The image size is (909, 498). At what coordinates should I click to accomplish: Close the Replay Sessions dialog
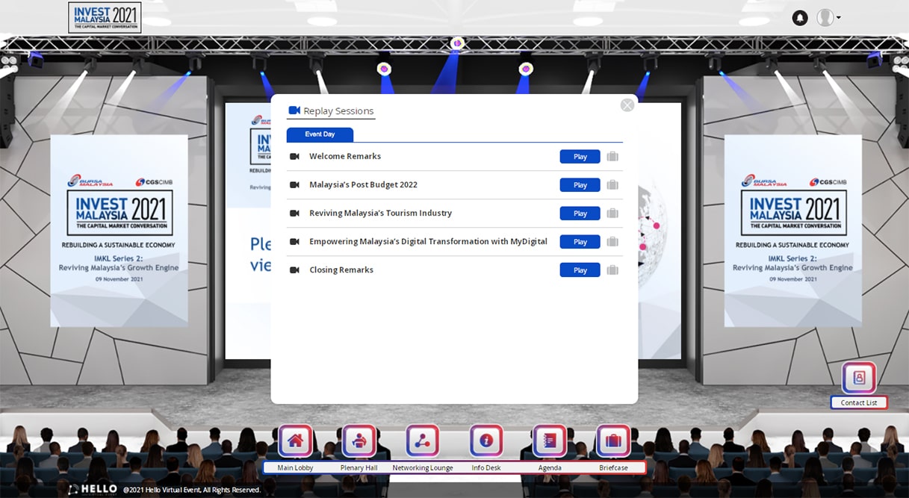pyautogui.click(x=627, y=105)
